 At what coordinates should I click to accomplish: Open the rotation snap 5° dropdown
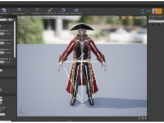131,17
